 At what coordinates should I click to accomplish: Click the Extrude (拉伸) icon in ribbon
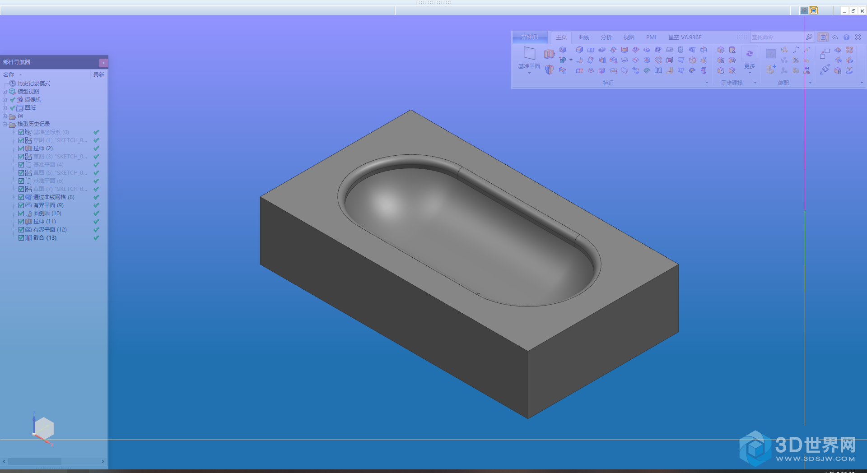pyautogui.click(x=549, y=54)
